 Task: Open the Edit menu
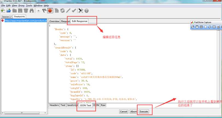pos(8,6)
